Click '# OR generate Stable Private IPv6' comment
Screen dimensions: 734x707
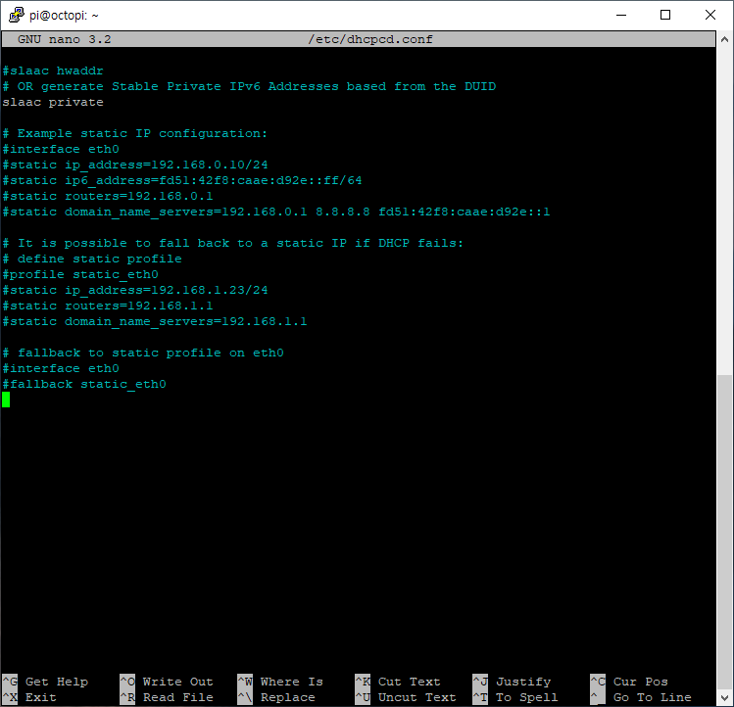click(x=249, y=86)
